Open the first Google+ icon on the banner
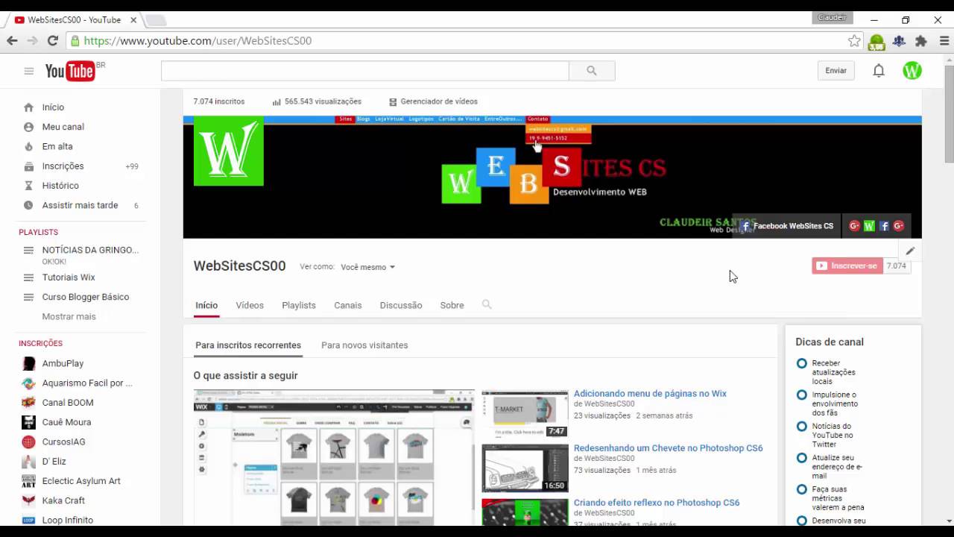Viewport: 954px width, 537px height. 855,226
